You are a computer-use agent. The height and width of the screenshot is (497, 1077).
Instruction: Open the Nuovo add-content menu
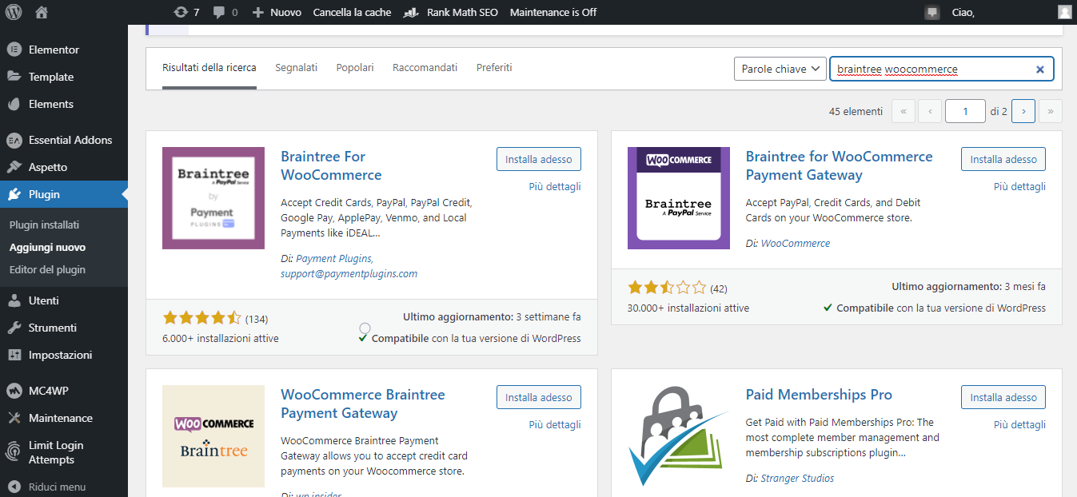(x=277, y=12)
